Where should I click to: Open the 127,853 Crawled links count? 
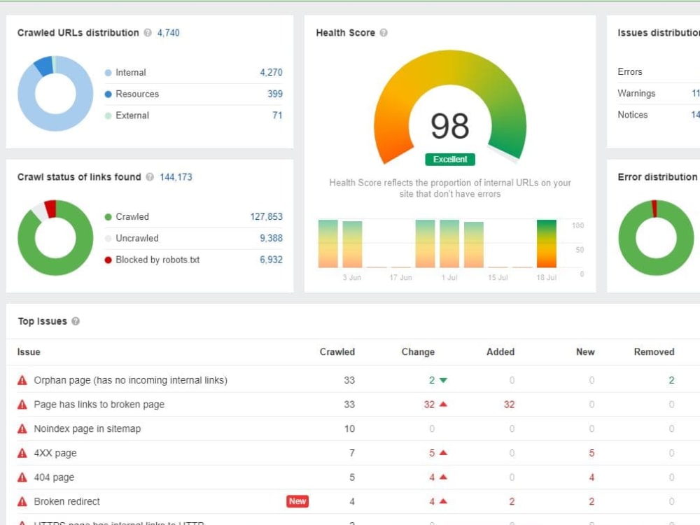[266, 216]
